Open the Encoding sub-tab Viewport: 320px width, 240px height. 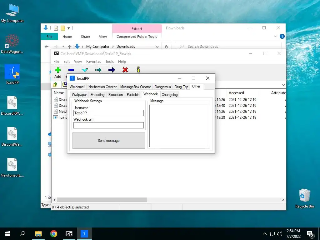tap(97, 95)
